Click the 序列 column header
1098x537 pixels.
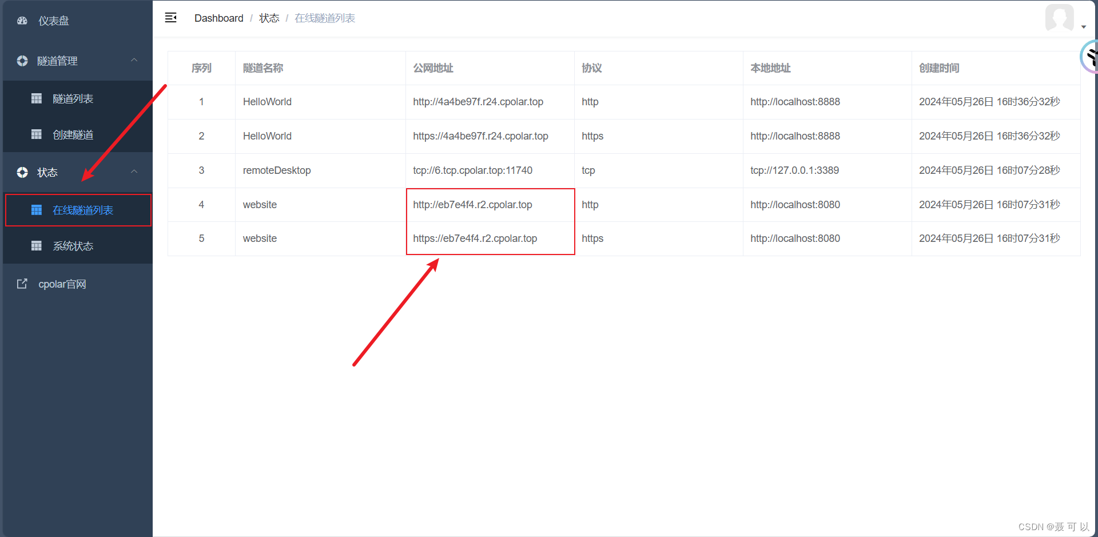201,68
